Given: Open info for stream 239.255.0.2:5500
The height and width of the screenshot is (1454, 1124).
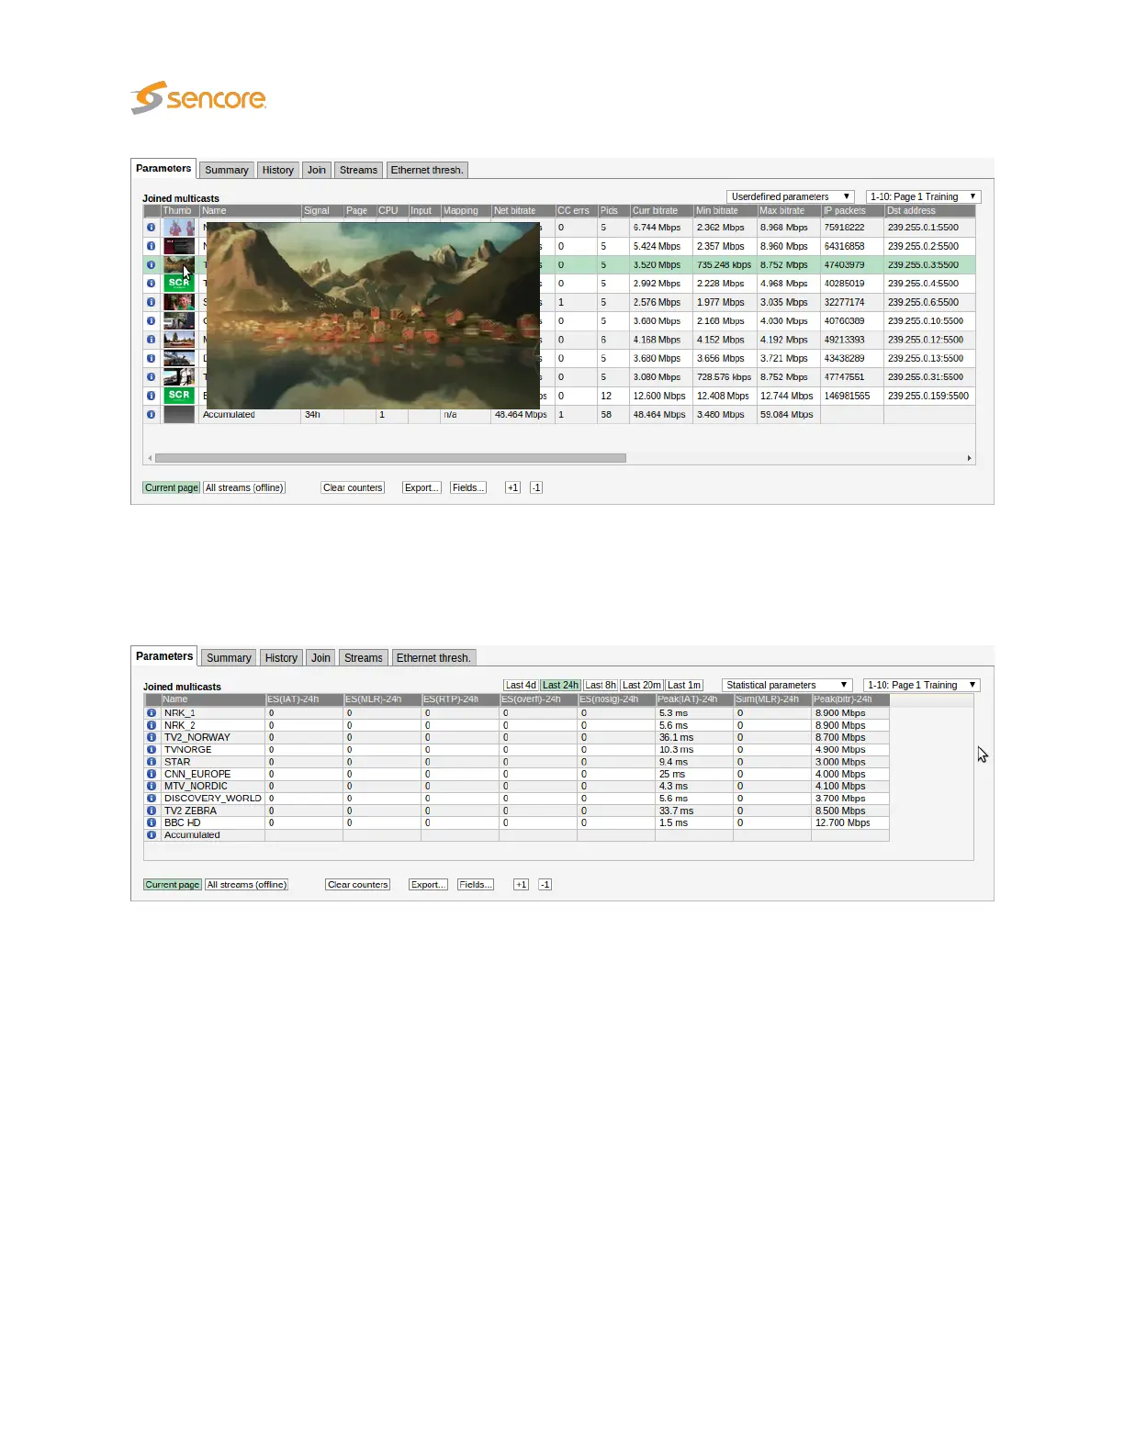Looking at the screenshot, I should (x=151, y=246).
